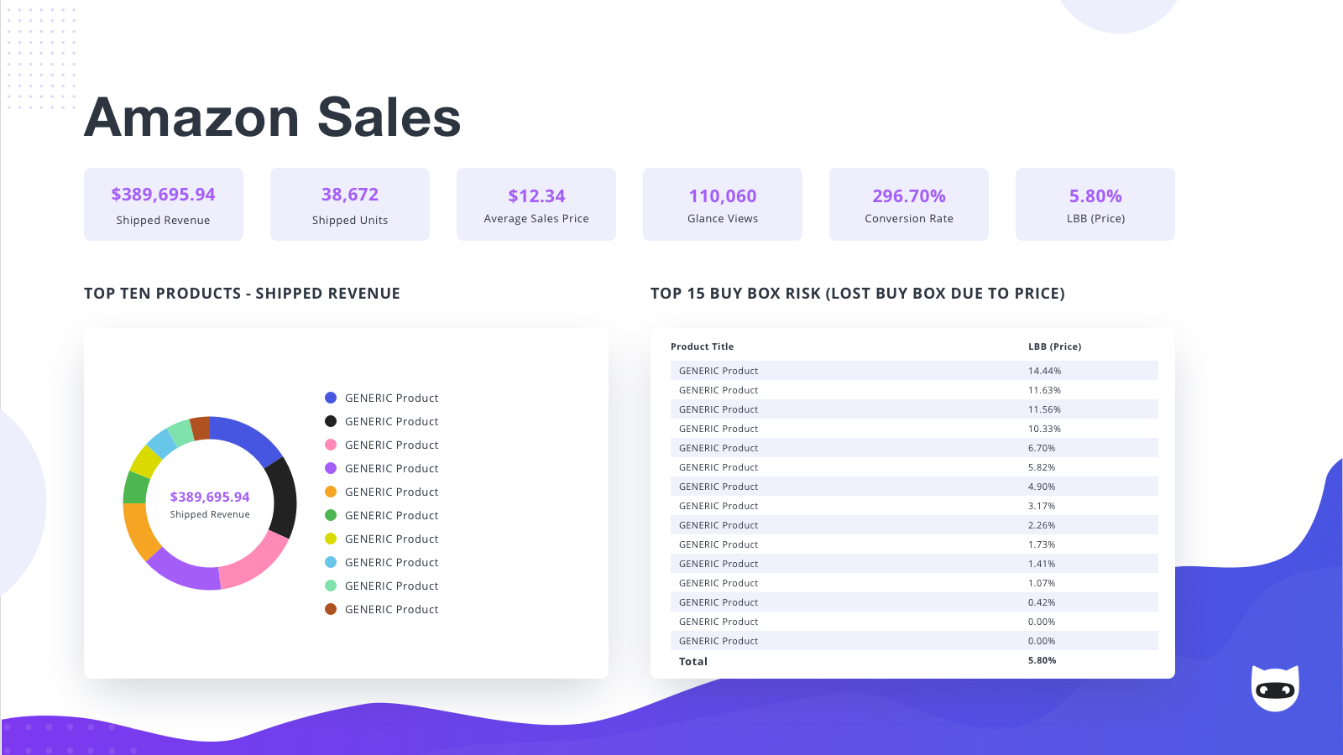Click the indigo blue donut chart segment
The width and height of the screenshot is (1343, 755).
247,436
